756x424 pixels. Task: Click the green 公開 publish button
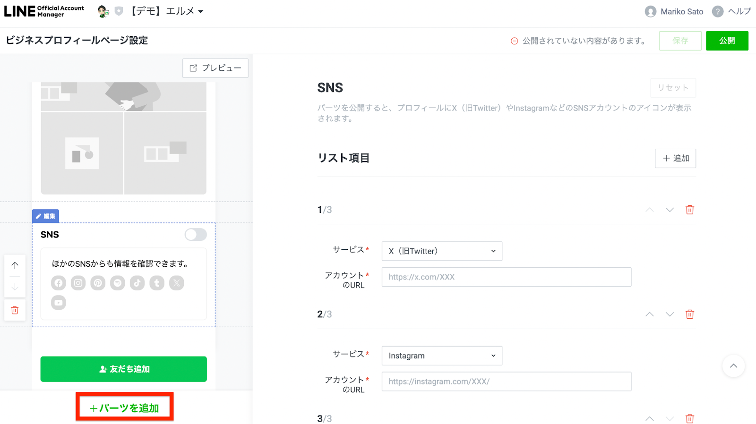tap(727, 41)
